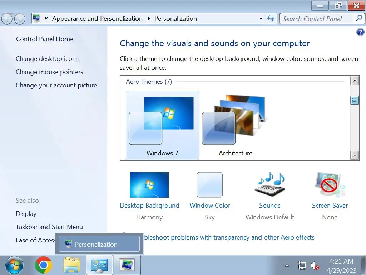Show hidden tray icons arrow
The image size is (366, 275).
click(x=287, y=266)
